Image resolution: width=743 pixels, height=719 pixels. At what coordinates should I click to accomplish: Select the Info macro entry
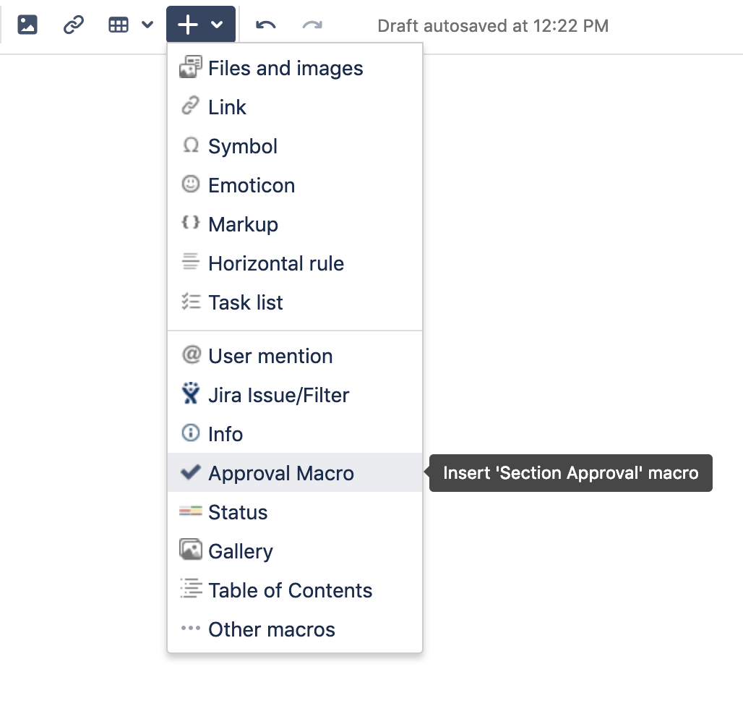(225, 434)
